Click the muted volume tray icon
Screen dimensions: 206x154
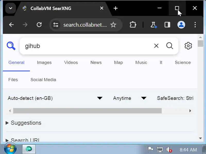(169, 149)
